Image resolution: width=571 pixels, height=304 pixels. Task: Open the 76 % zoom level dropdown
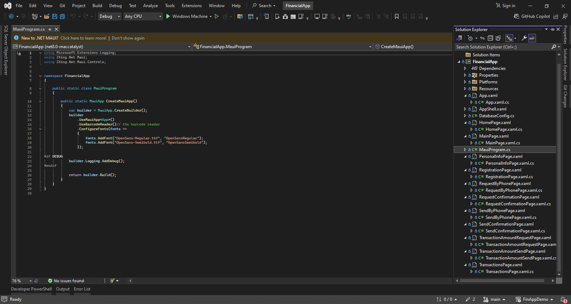(x=22, y=281)
